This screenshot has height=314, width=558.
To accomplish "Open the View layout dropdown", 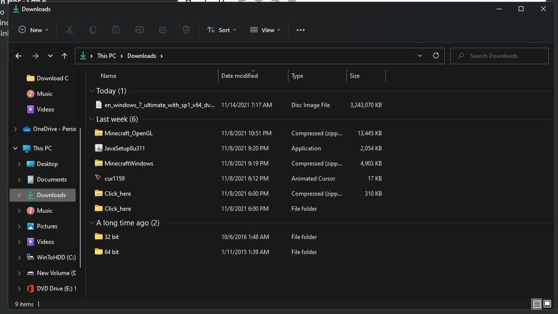I will coord(265,30).
